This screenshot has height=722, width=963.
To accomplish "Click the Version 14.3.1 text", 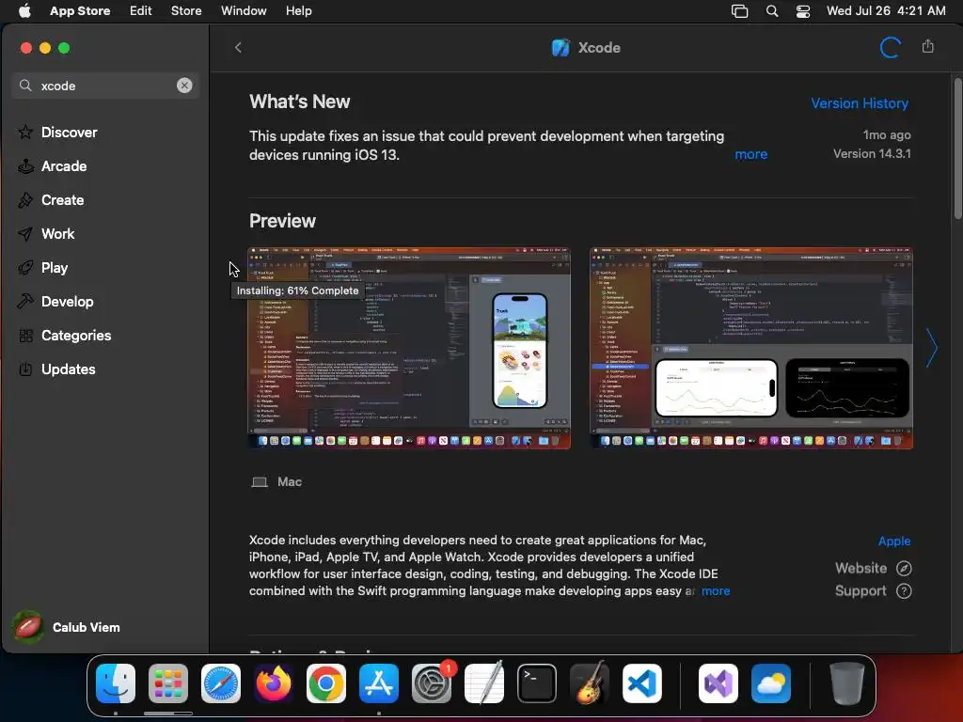I will [x=872, y=153].
